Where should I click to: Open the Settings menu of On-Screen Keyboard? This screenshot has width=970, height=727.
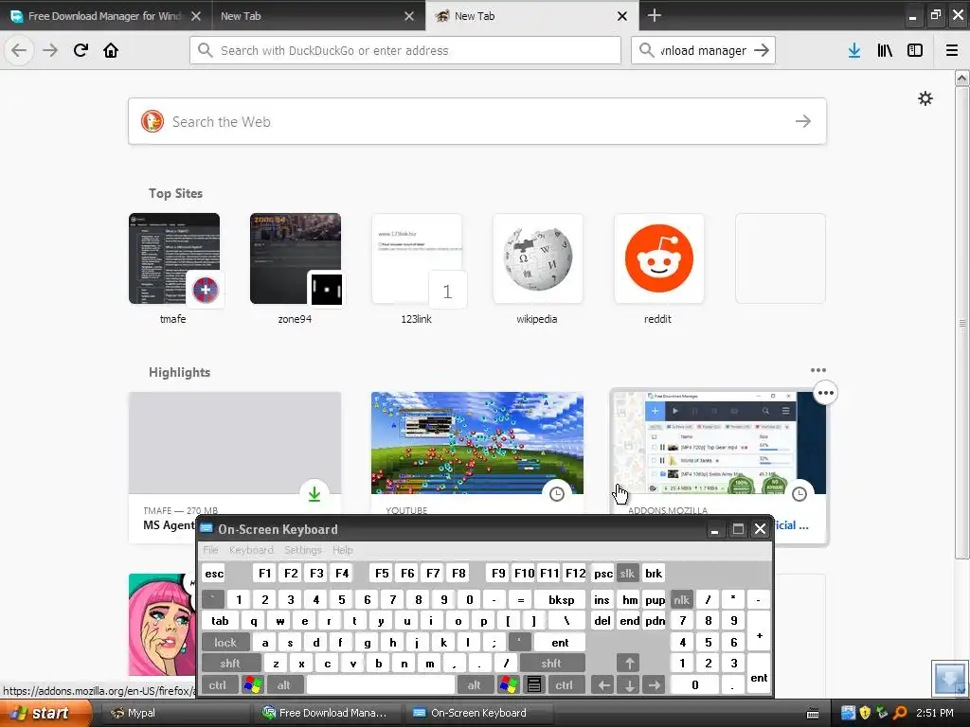tap(302, 550)
